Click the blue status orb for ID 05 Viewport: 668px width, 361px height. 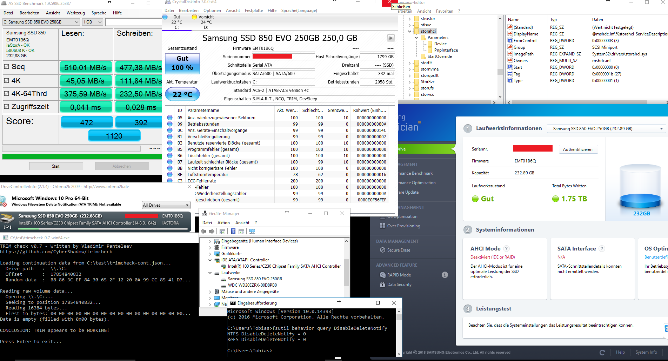[170, 118]
